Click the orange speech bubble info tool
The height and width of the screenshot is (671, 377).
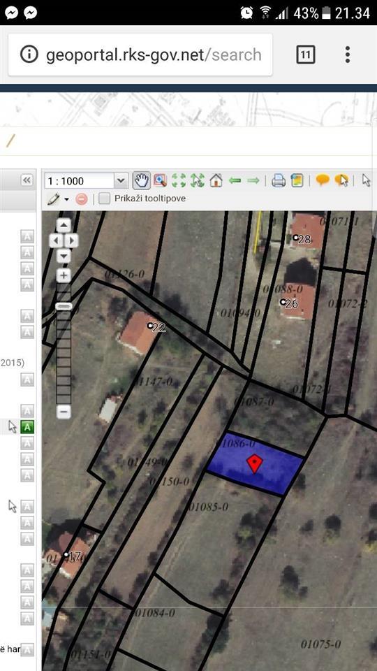tap(323, 180)
